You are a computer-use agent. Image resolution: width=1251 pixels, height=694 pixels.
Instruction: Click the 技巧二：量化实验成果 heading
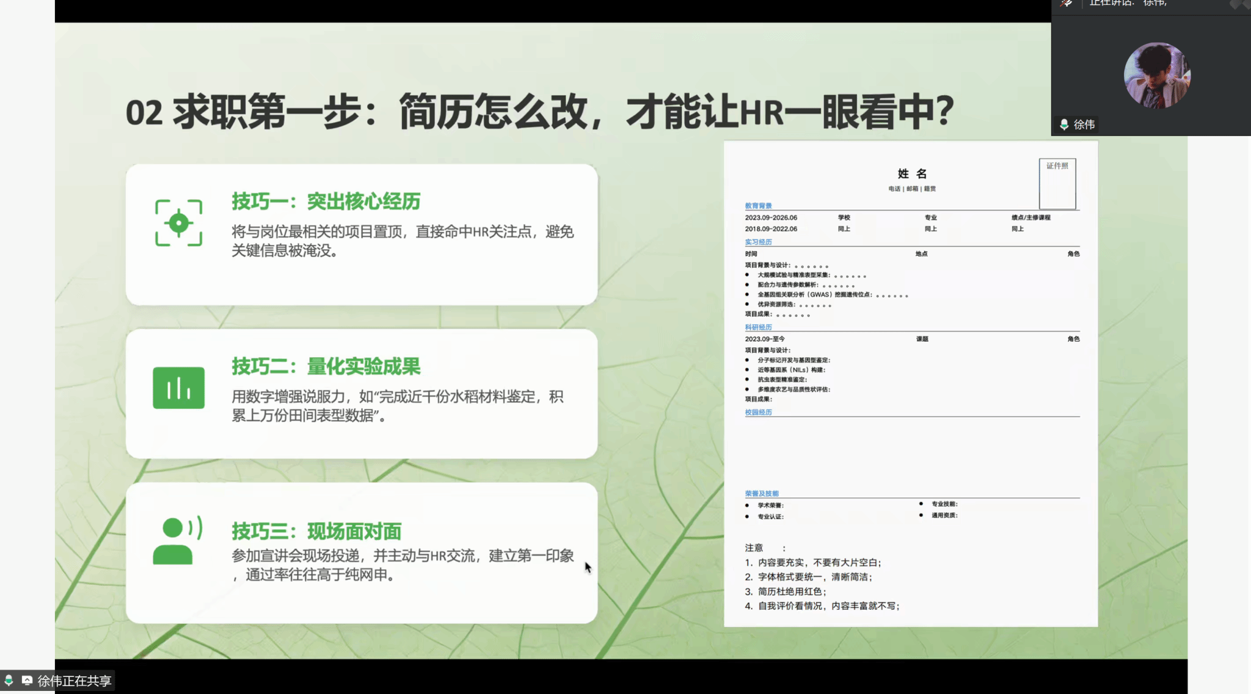326,366
